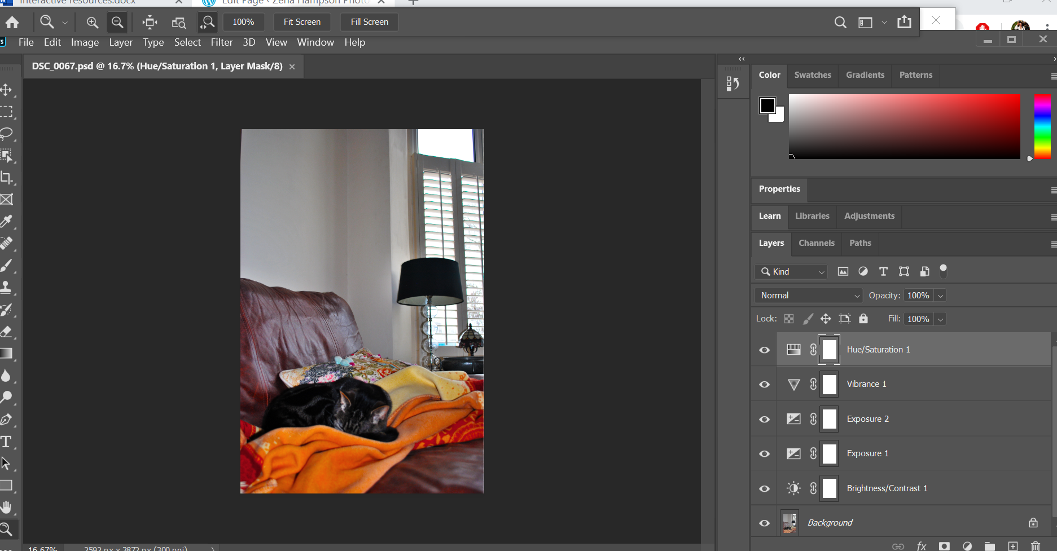This screenshot has height=551, width=1057.
Task: Toggle visibility of the Background layer
Action: tap(764, 523)
